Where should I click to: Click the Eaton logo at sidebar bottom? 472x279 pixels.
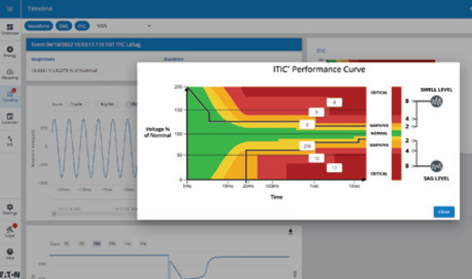point(10,275)
